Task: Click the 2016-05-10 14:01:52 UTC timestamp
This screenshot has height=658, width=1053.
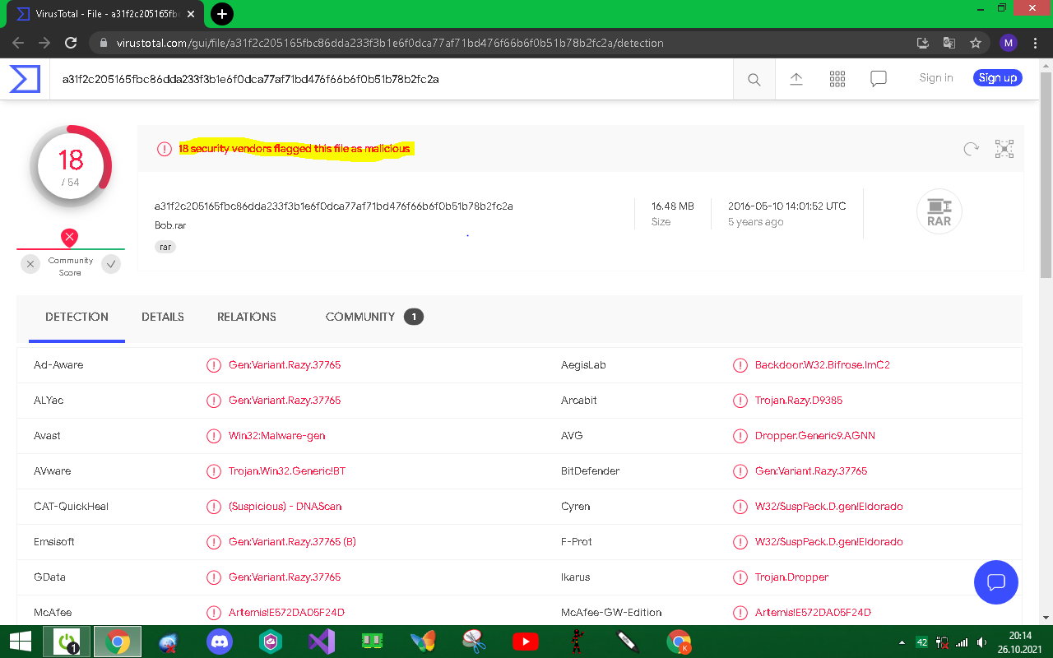Action: 787,206
